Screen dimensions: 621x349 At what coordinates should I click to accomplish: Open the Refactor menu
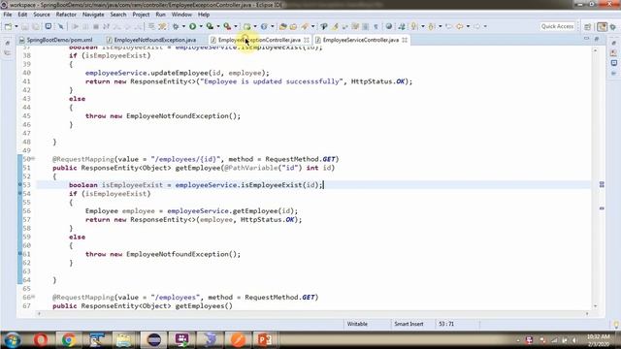click(x=66, y=15)
